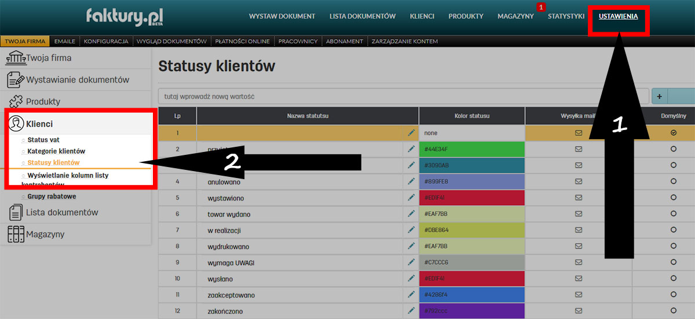Click pencil icon in the 'w realizacji' row

411,230
